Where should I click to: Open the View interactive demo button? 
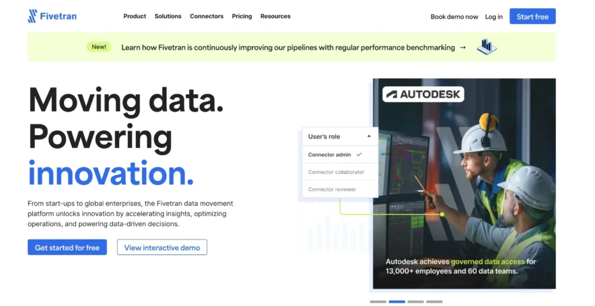pyautogui.click(x=162, y=247)
